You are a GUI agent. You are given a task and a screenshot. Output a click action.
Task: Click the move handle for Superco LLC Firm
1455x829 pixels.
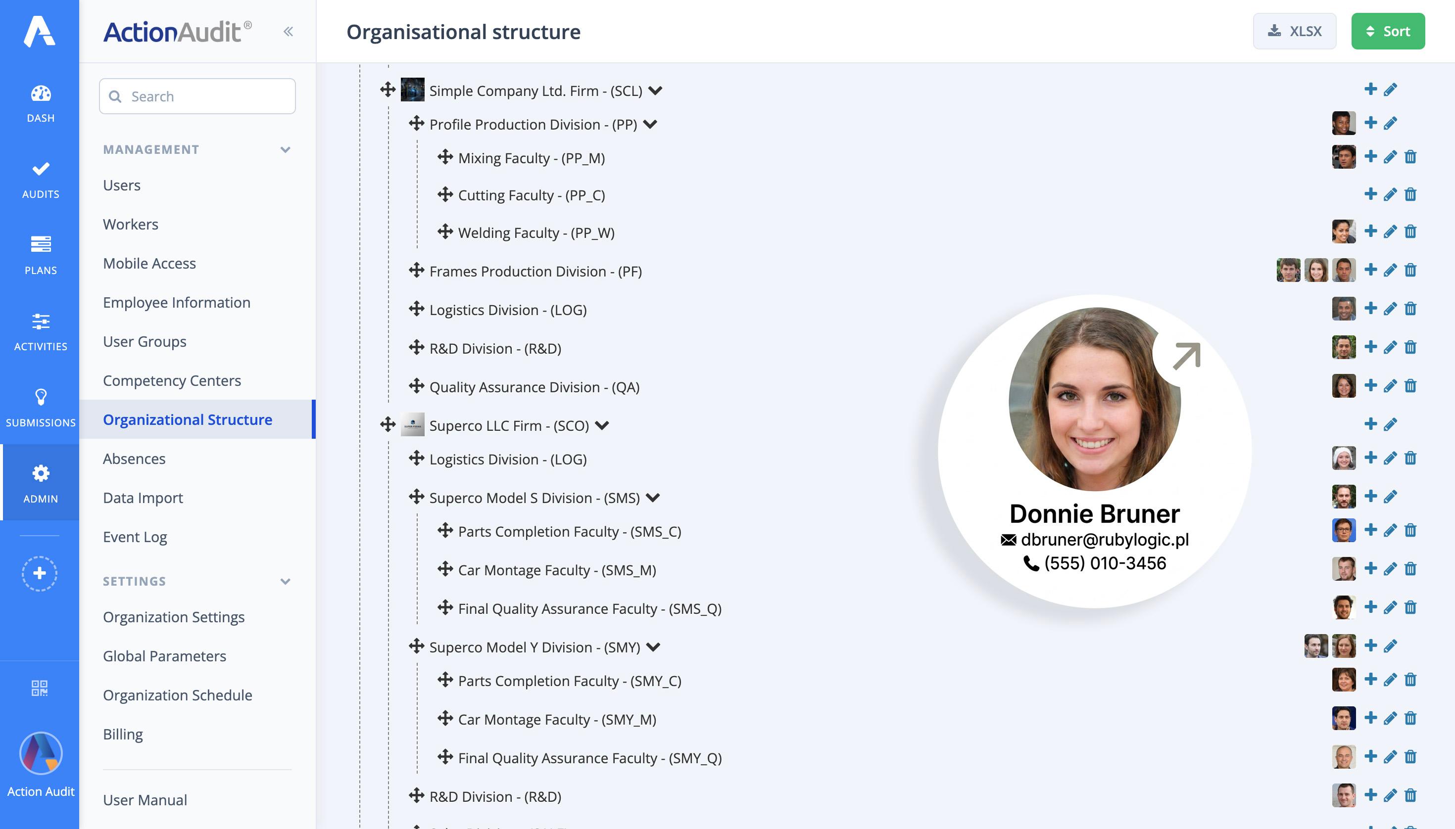[x=388, y=425]
